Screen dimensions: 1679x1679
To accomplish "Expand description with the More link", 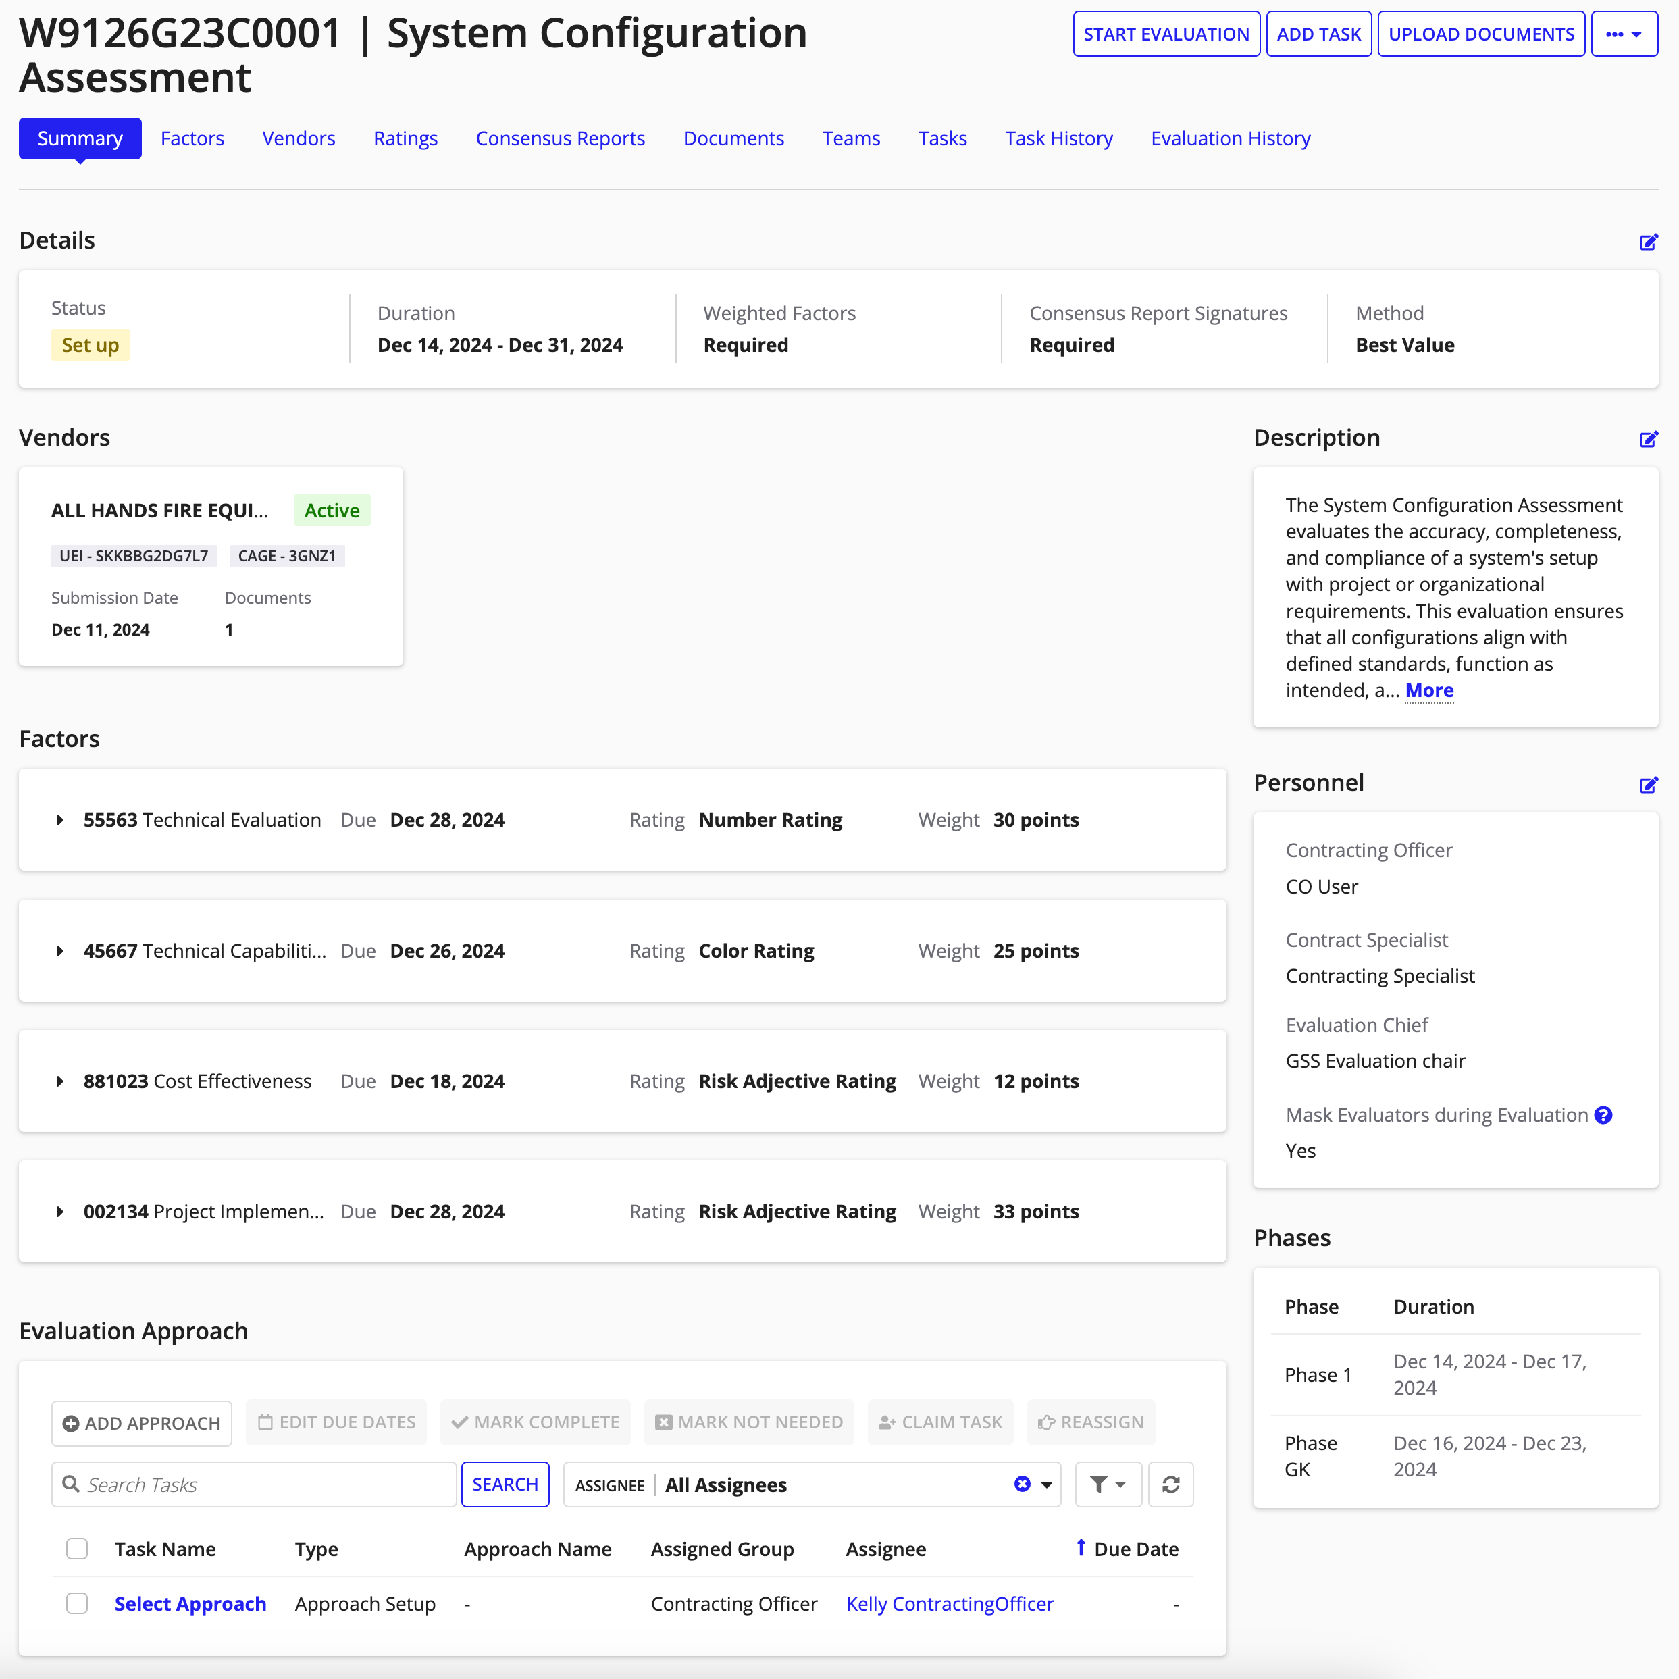I will [x=1428, y=690].
